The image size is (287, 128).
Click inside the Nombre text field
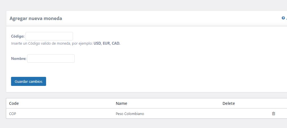[x=51, y=58]
